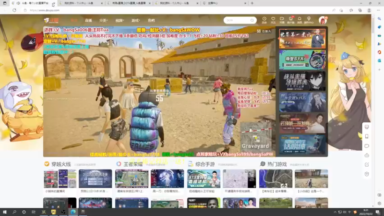Open the 直播 nav item
384x216 pixels.
[88, 20]
